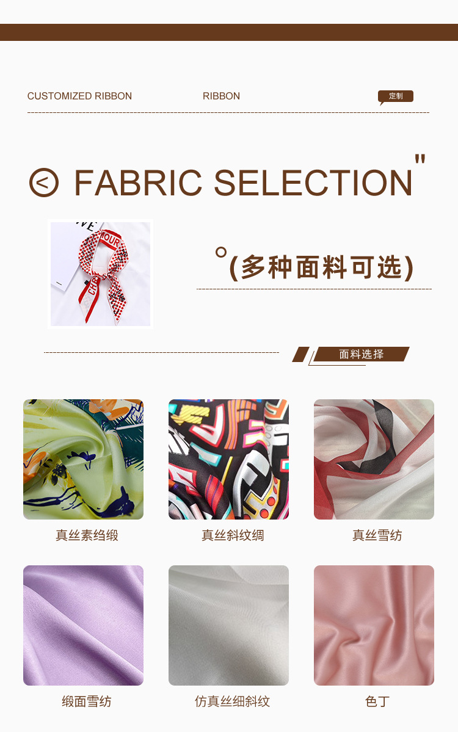Click the 真丝雪纺 label

coord(377,535)
